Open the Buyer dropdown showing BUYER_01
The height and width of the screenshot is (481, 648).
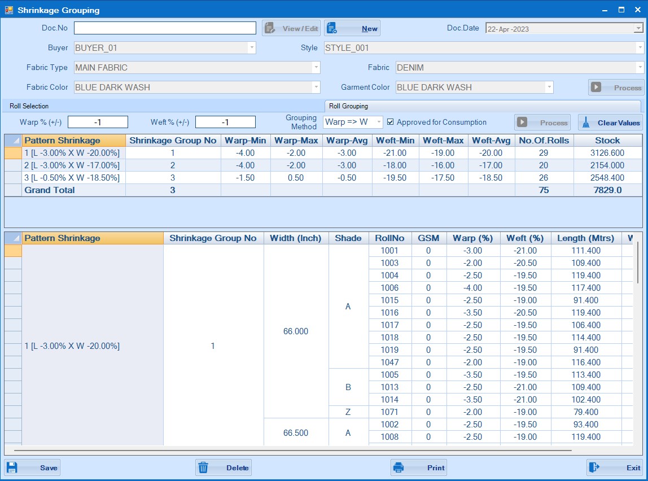pyautogui.click(x=252, y=48)
